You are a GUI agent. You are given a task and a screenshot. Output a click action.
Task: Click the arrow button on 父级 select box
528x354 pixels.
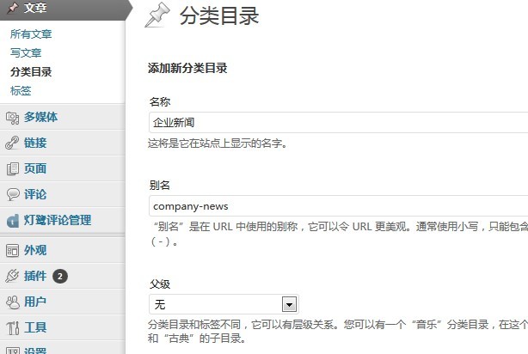[289, 304]
